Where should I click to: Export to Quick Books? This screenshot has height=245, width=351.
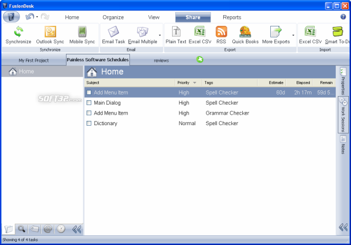pyautogui.click(x=245, y=32)
